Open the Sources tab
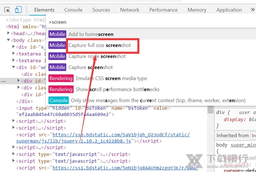This screenshot has width=256, height=172. pos(101,10)
